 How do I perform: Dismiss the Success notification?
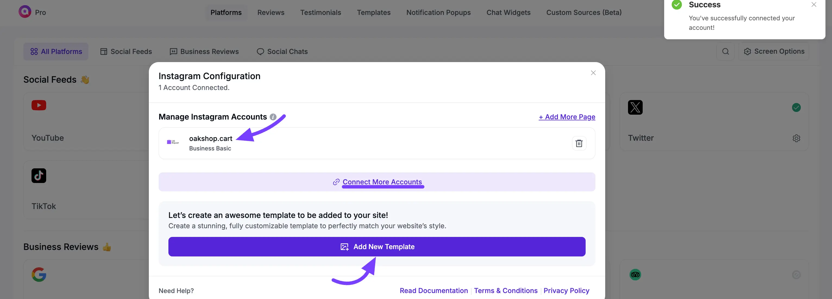pos(814,5)
